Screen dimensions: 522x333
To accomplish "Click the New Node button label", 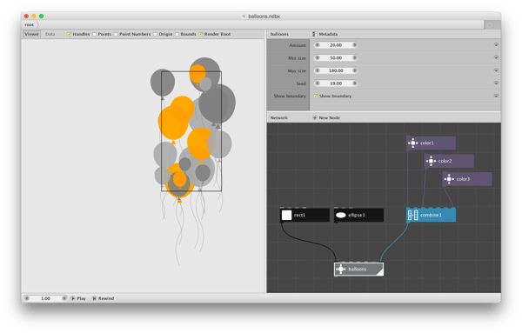I will tap(329, 117).
